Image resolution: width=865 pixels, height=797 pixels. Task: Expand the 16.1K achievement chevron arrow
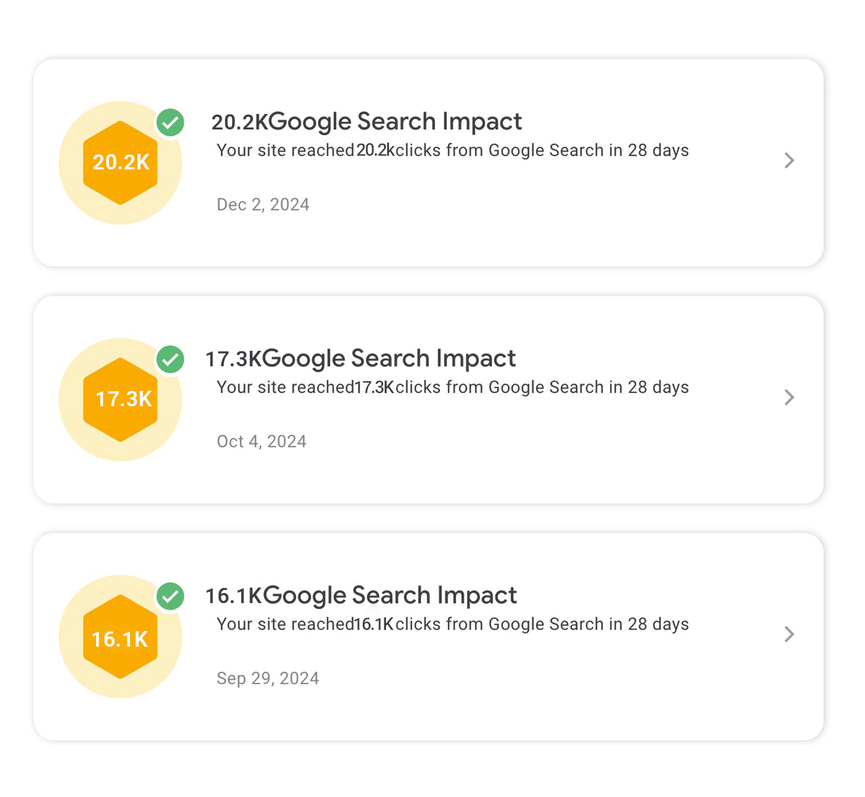[x=789, y=634]
